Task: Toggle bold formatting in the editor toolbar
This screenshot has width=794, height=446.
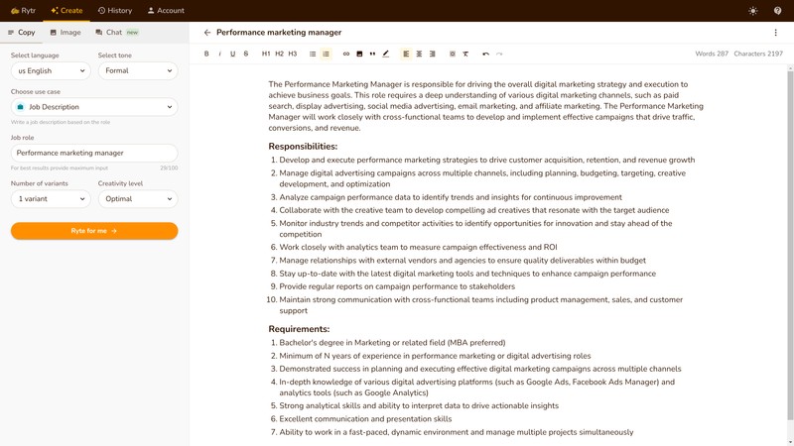Action: point(206,54)
